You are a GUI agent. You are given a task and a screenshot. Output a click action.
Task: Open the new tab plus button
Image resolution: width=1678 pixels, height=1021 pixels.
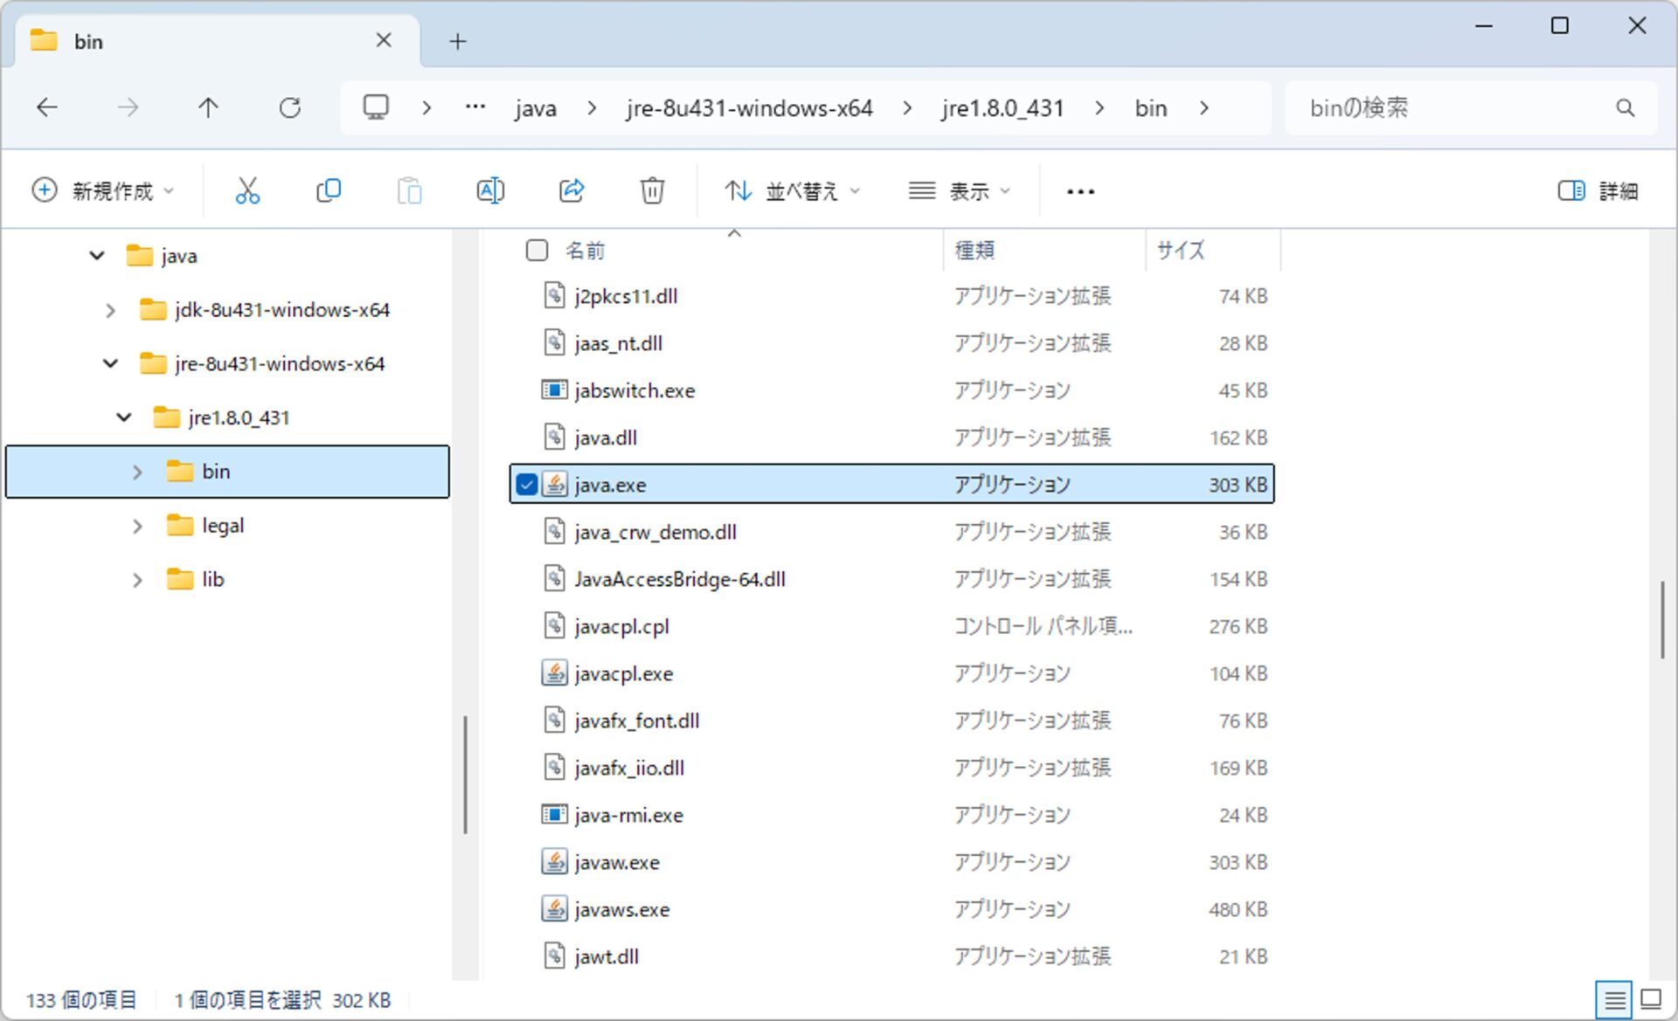coord(457,41)
